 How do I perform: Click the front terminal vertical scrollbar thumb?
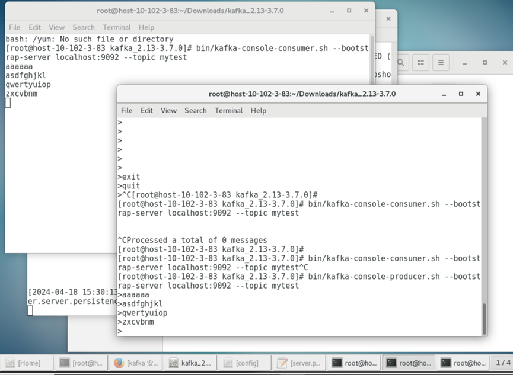click(484, 318)
